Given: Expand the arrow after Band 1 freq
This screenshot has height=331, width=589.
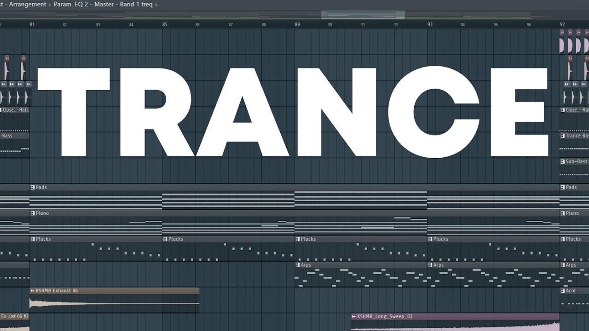Looking at the screenshot, I should (156, 4).
